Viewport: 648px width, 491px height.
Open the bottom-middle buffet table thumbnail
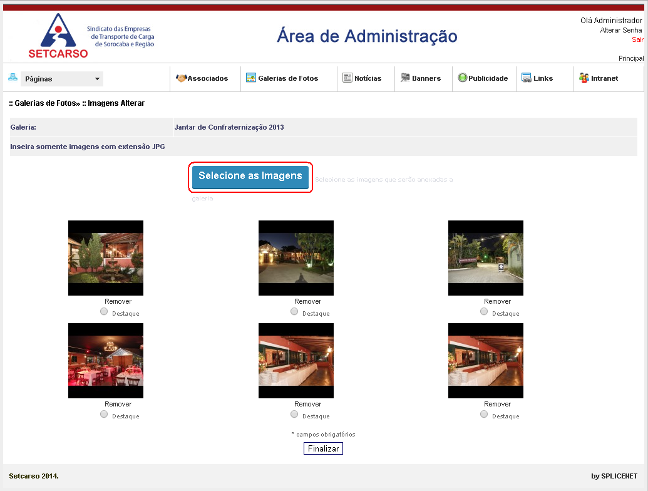coord(296,360)
